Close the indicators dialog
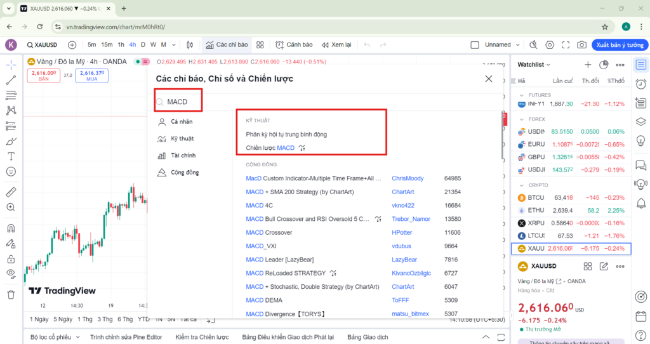The image size is (650, 344). click(x=489, y=79)
